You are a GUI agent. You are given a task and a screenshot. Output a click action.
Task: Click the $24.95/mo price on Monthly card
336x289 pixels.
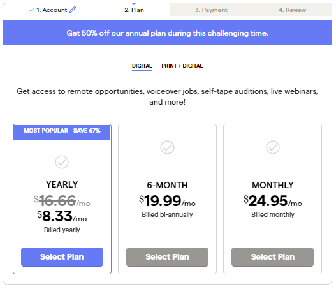[x=273, y=201]
